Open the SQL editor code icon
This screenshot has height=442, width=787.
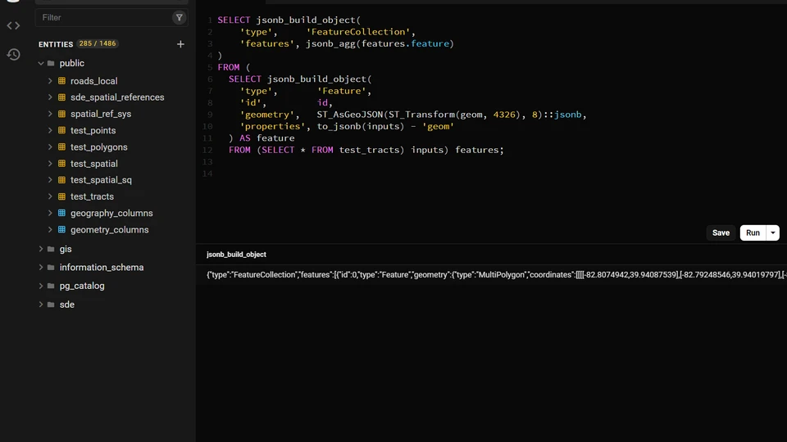point(14,25)
